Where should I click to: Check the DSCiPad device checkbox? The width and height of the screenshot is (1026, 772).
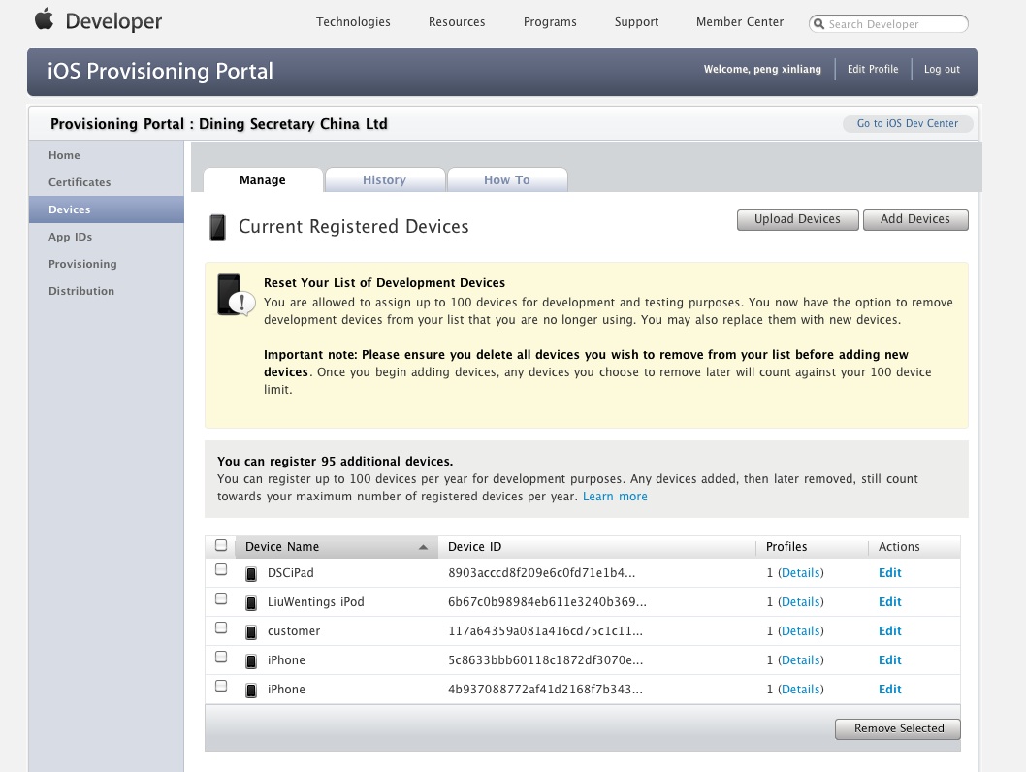tap(221, 569)
